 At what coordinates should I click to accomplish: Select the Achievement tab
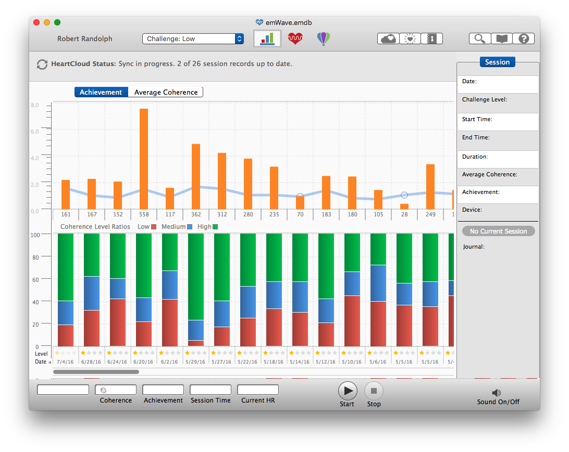click(x=101, y=92)
